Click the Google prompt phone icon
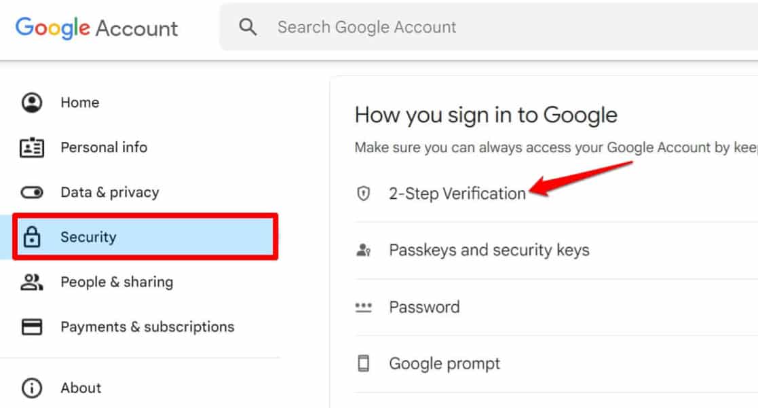The width and height of the screenshot is (758, 408). click(364, 363)
